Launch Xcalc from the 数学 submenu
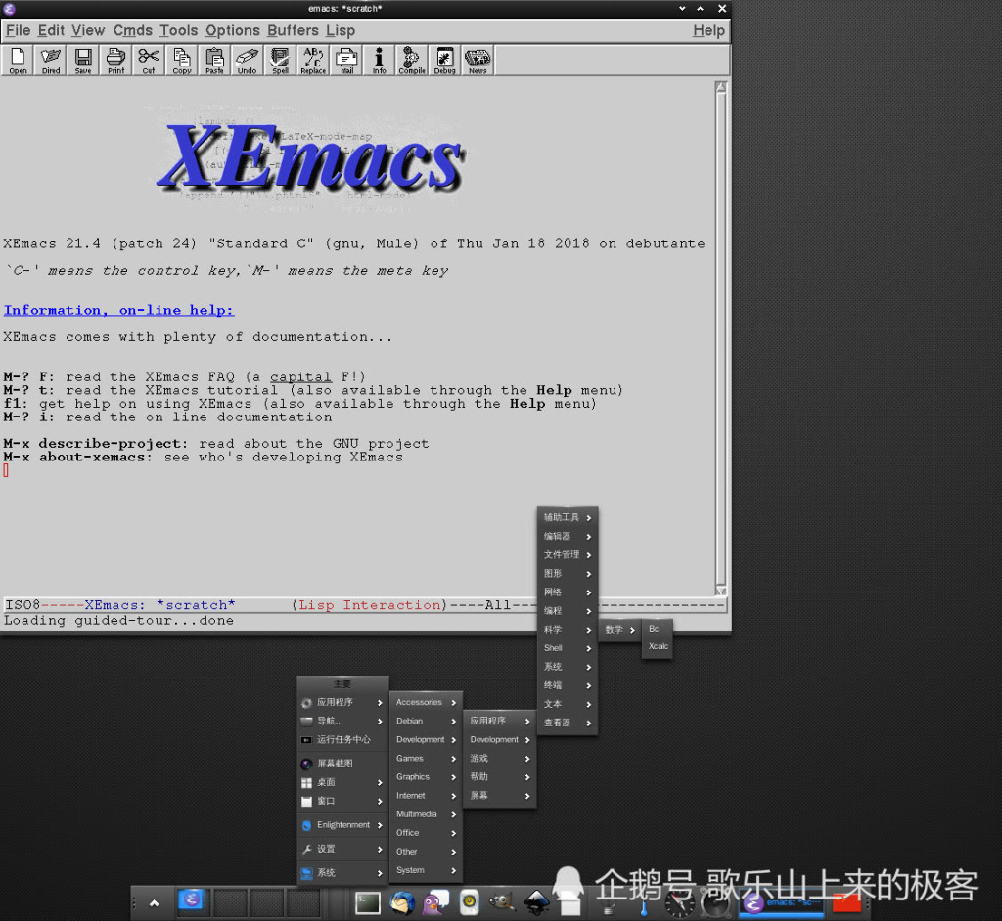1002x921 pixels. (x=658, y=646)
